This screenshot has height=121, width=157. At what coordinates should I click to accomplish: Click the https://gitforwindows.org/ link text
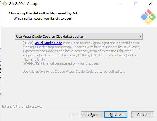point(22,107)
